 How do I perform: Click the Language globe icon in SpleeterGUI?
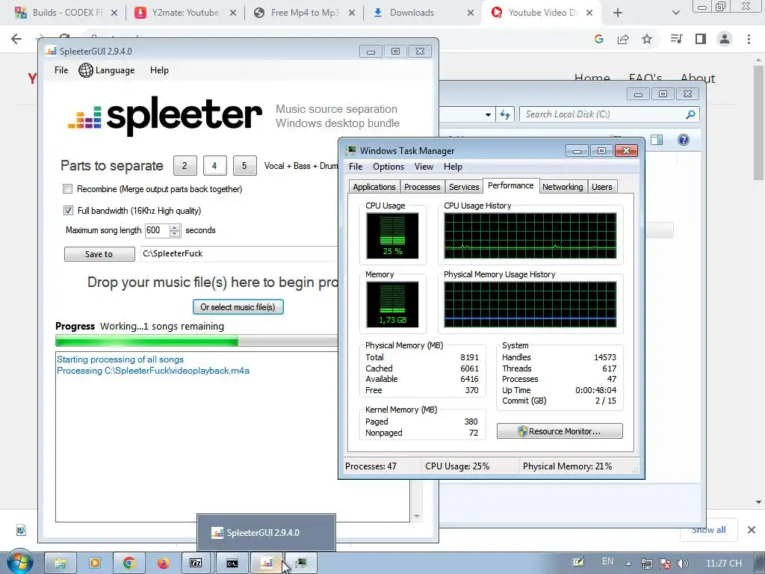pos(86,70)
